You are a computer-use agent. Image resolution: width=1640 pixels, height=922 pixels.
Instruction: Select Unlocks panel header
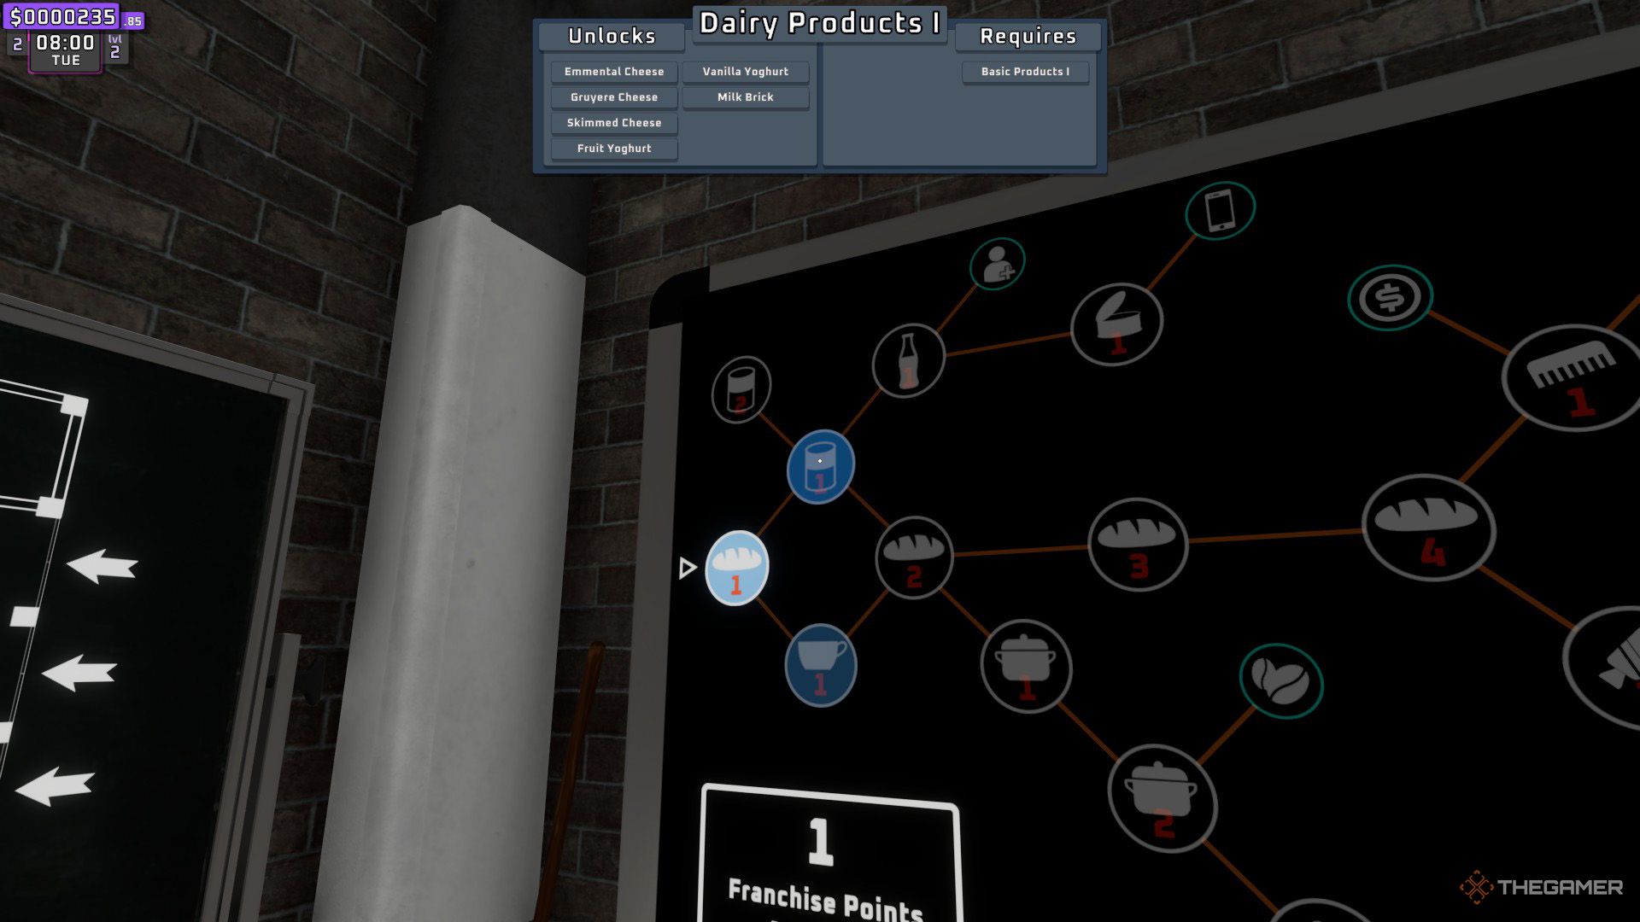(612, 35)
